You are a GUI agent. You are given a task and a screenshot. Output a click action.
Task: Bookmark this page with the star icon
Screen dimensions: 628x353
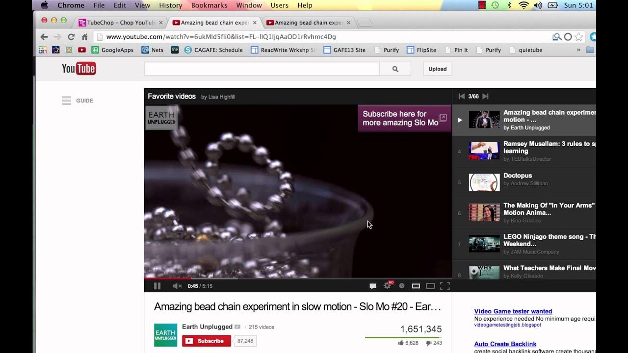pyautogui.click(x=579, y=37)
